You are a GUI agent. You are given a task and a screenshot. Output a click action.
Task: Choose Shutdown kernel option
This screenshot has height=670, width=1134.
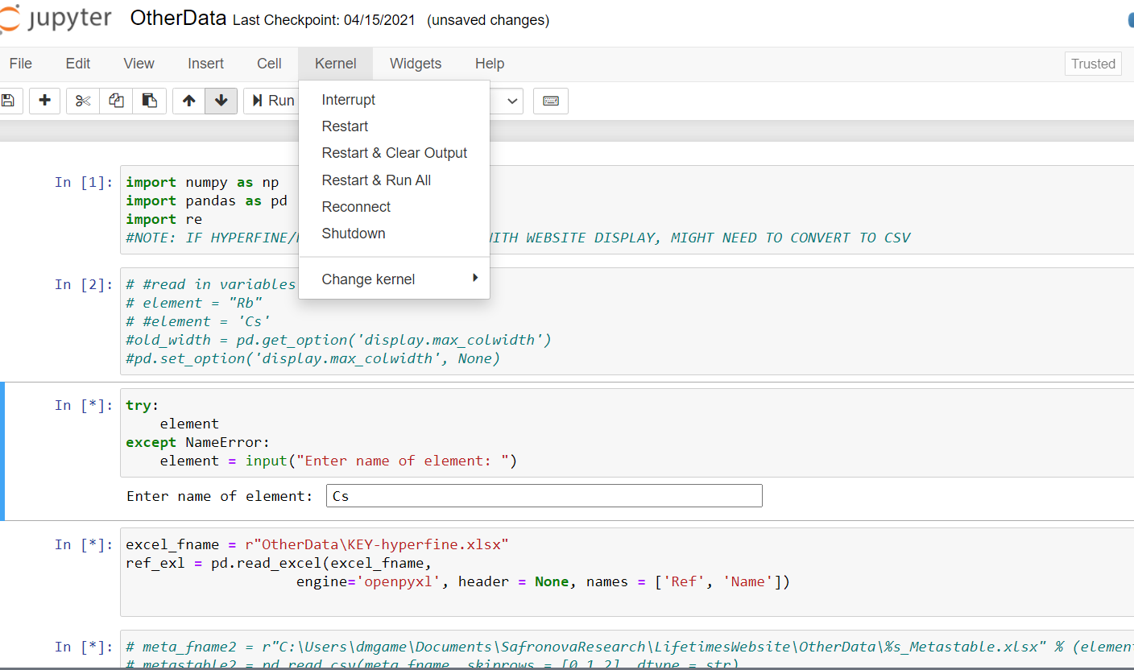pos(394,234)
